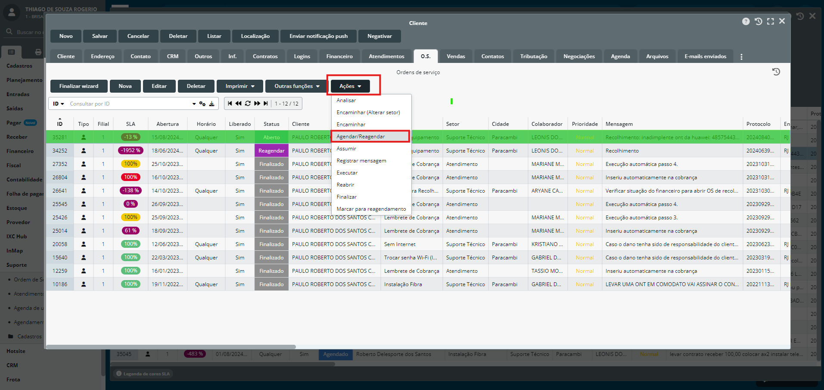Click the Enviar notificação push button
Image resolution: width=824 pixels, height=390 pixels.
(318, 36)
